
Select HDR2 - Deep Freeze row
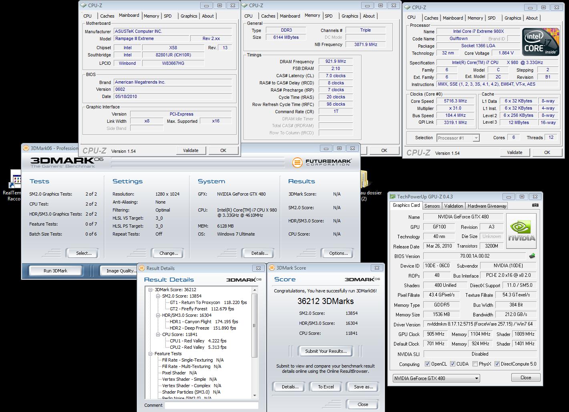(203, 328)
